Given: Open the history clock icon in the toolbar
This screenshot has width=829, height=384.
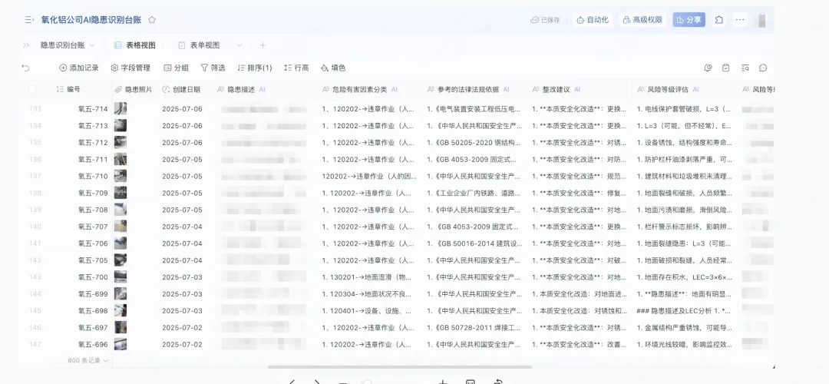Looking at the screenshot, I should (708, 68).
